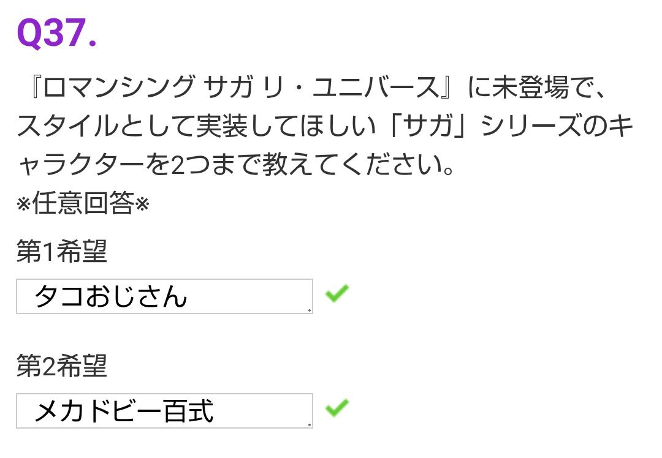Click the 第2希望 field label
The height and width of the screenshot is (458, 662).
click(x=62, y=365)
